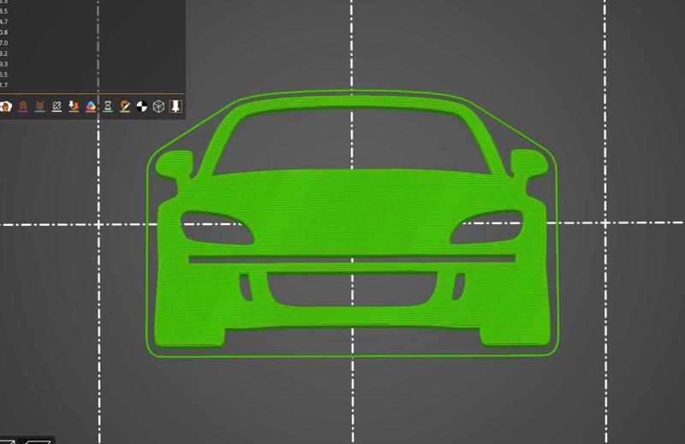Toggle seams visibility icon
Image resolution: width=685 pixels, height=444 pixels.
[57, 106]
